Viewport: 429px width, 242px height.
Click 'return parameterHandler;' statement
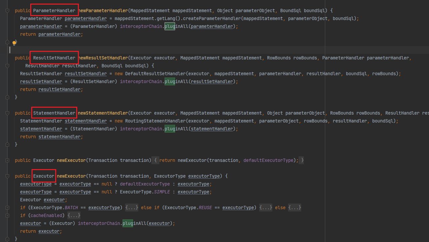coord(52,34)
